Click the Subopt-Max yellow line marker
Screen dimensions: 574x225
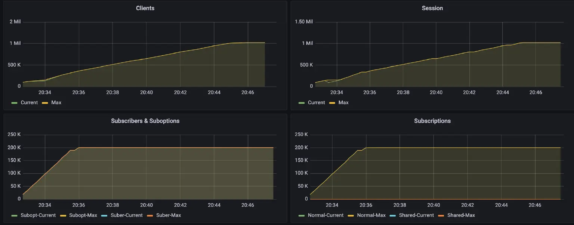64,215
